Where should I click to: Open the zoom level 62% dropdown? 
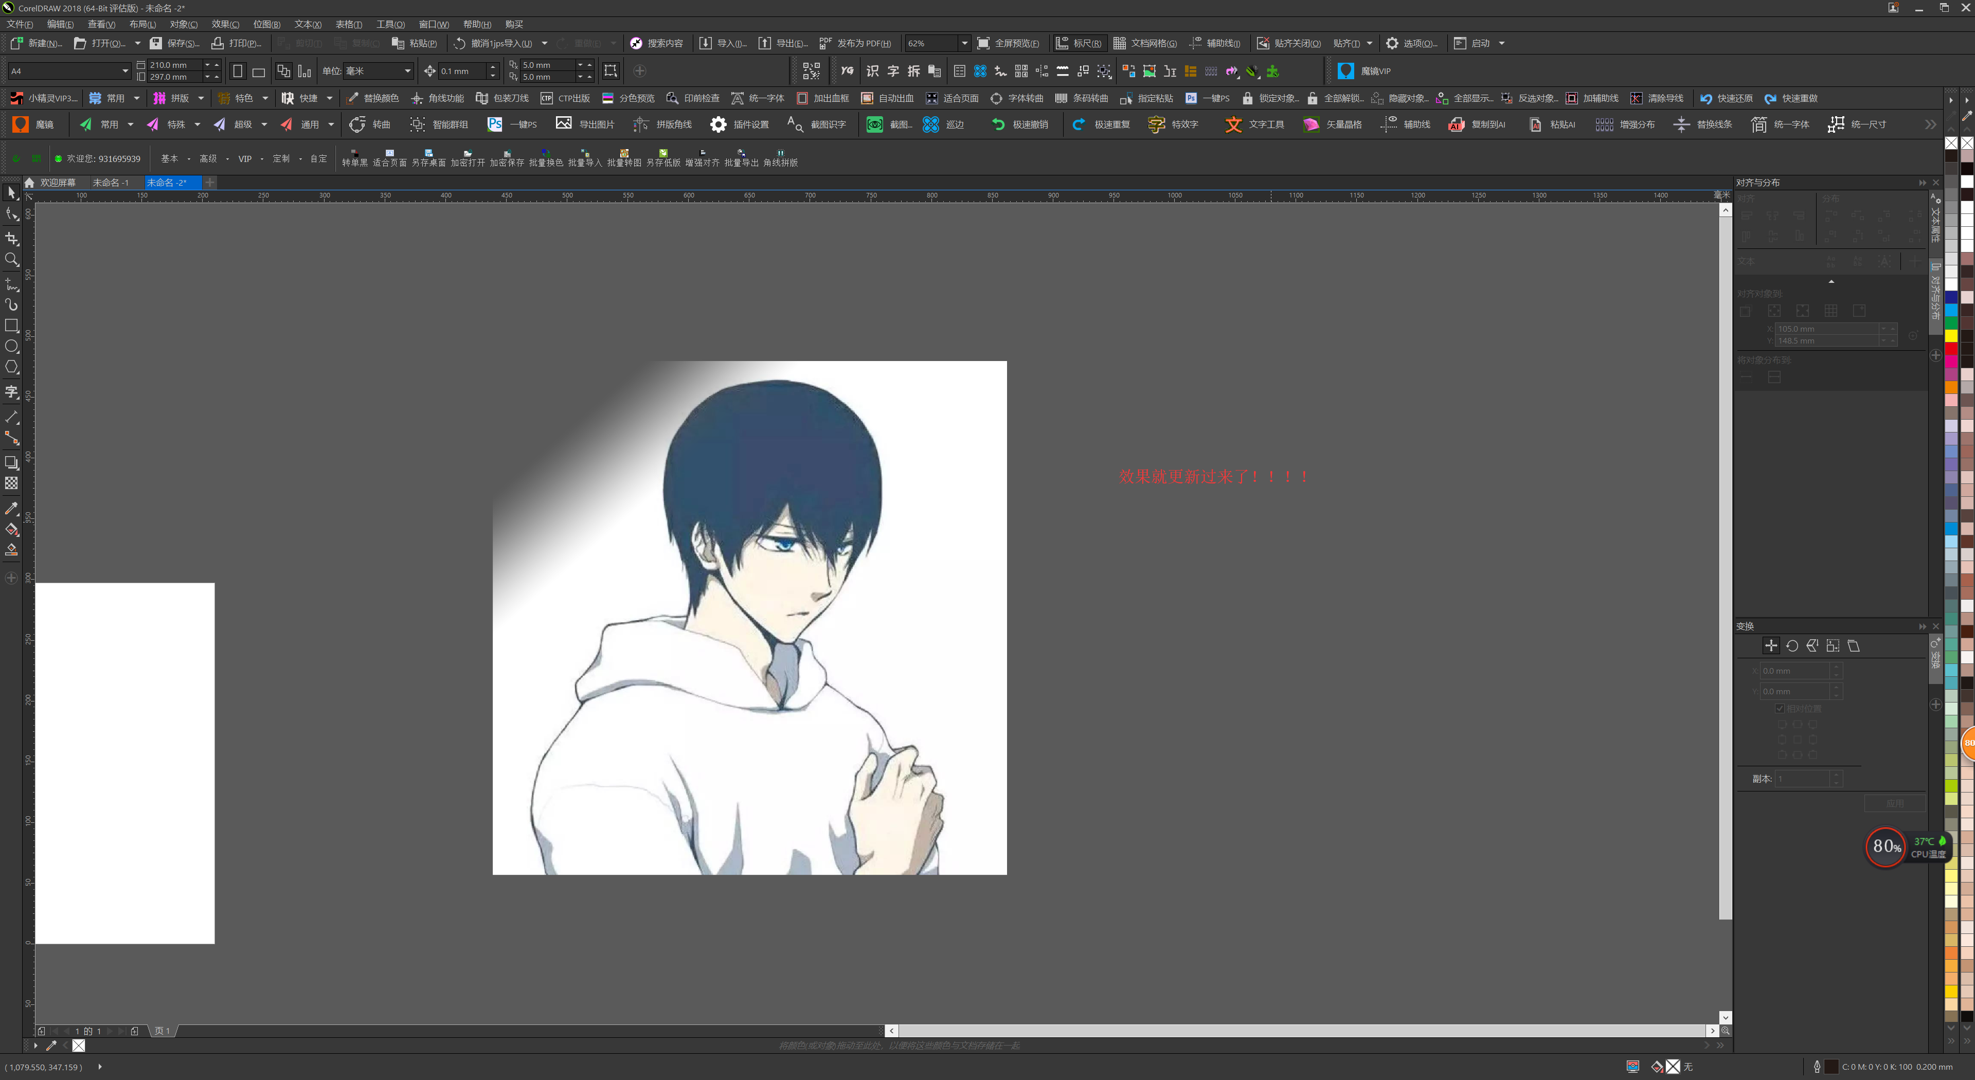[x=964, y=44]
